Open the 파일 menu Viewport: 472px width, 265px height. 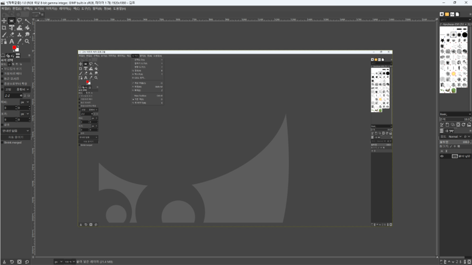(5, 9)
